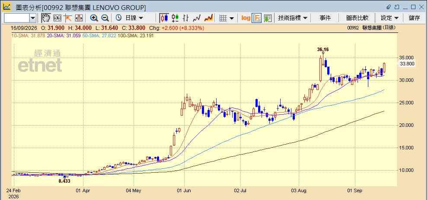Click the 01 Jun date axis label
428x200 pixels.
click(x=185, y=190)
